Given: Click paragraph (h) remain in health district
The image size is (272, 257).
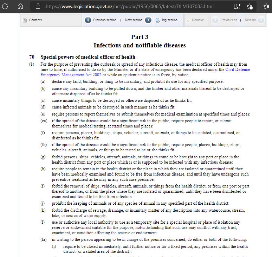Looking at the screenshot, I should click(x=150, y=174).
